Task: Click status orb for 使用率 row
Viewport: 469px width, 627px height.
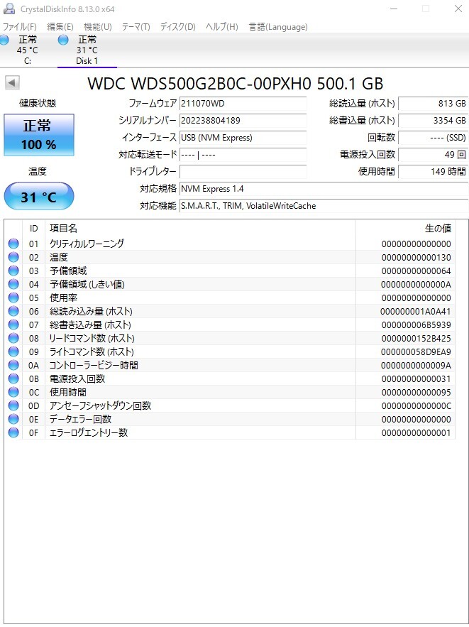Action: click(13, 298)
